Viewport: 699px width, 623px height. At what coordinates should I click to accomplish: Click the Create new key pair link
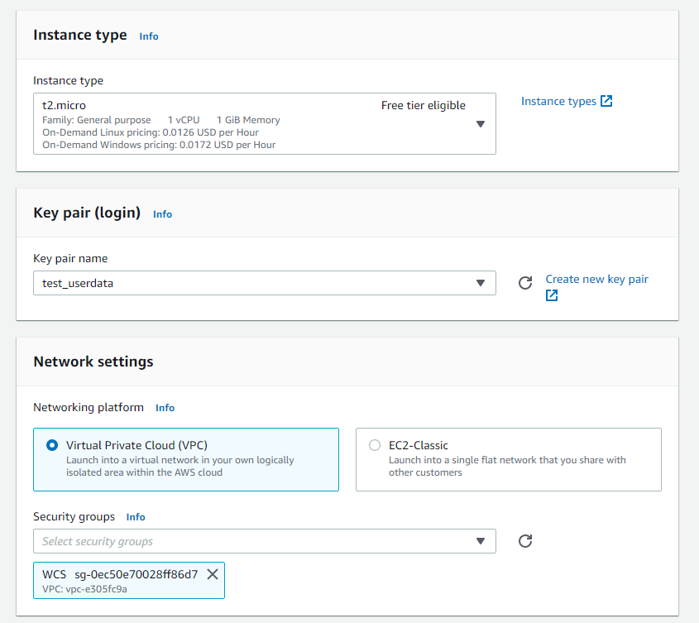596,280
